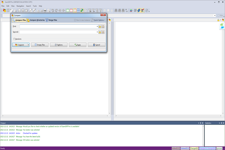Screen dimensions: 225x150
Task: Click the yellow Changed(0) color indicator
Action: 194,148
